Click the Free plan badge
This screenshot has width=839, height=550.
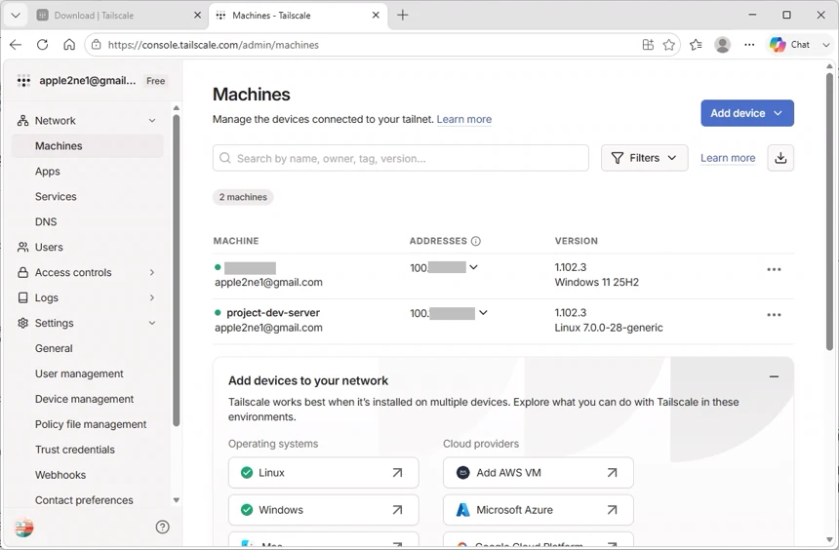pyautogui.click(x=156, y=81)
